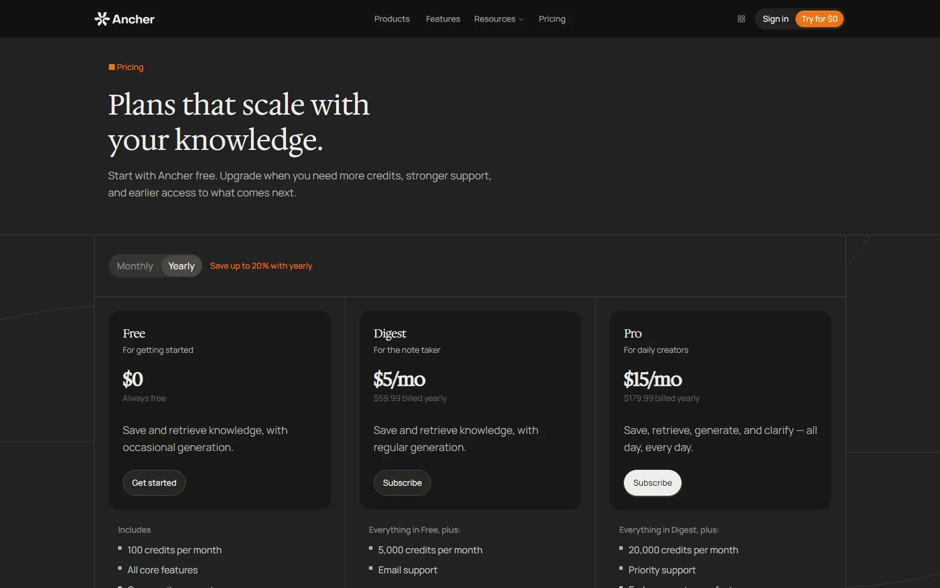Viewport: 940px width, 588px height.
Task: Click the Ancher asterisk logo icon
Action: (102, 19)
